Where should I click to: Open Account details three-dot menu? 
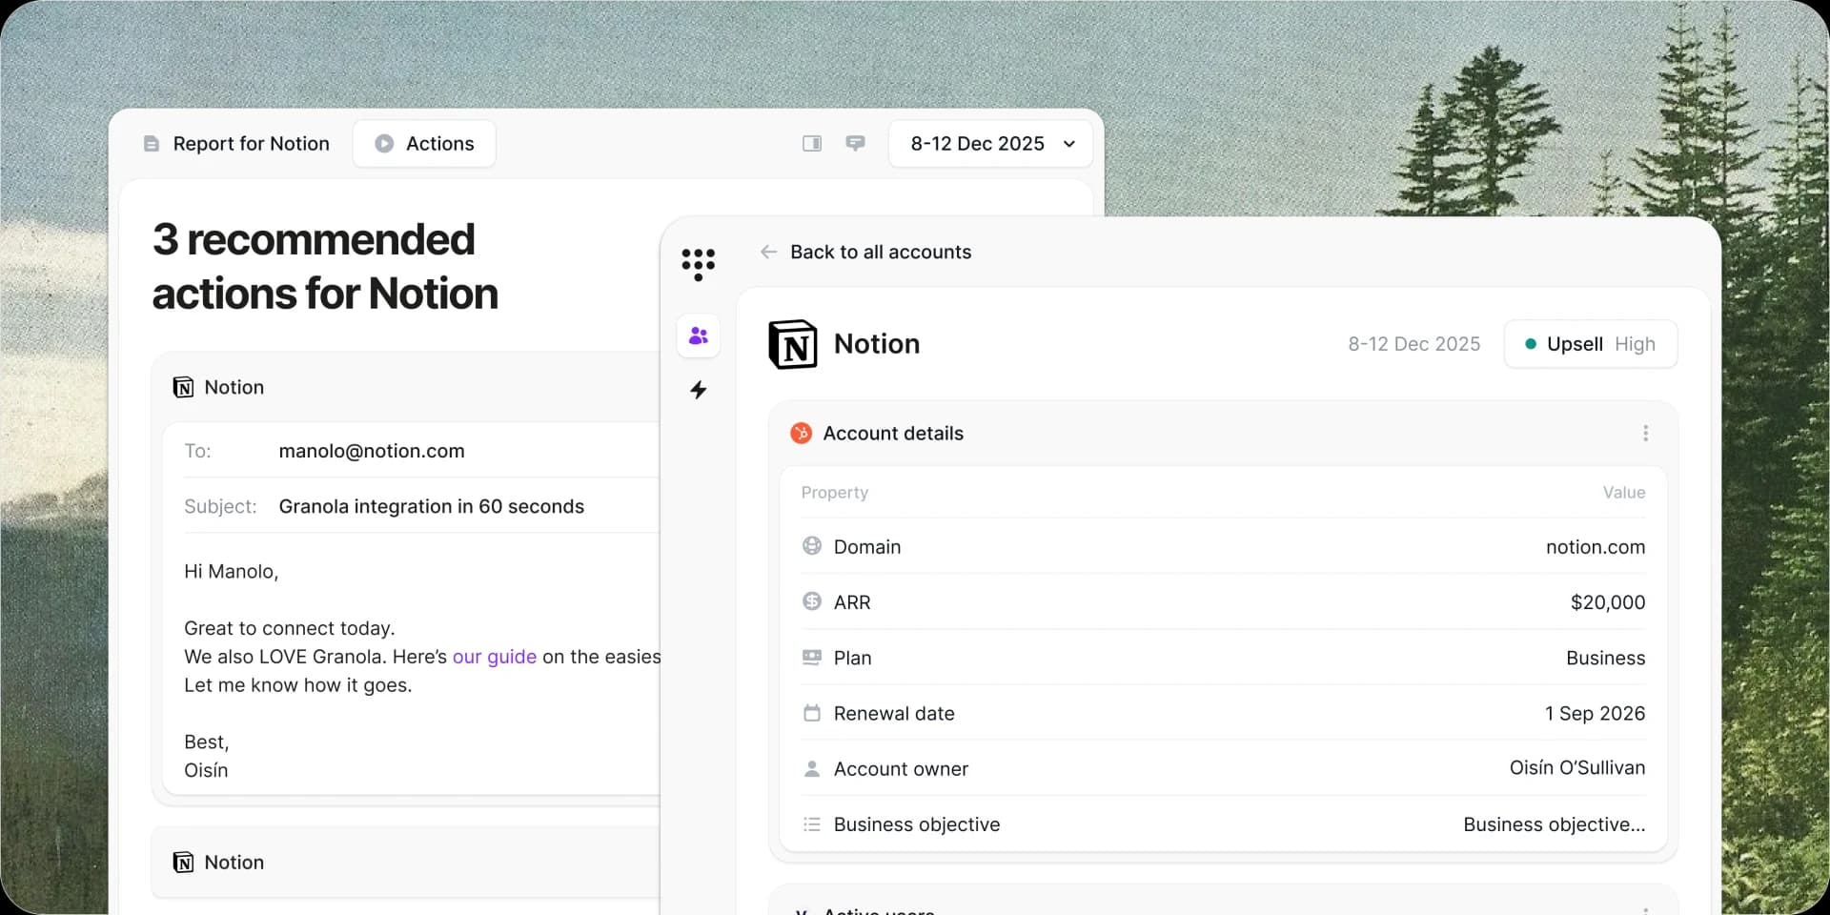1645,434
